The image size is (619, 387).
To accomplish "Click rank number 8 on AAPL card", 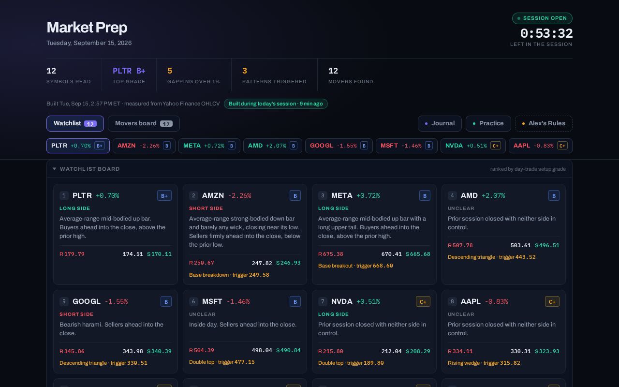I will click(452, 301).
